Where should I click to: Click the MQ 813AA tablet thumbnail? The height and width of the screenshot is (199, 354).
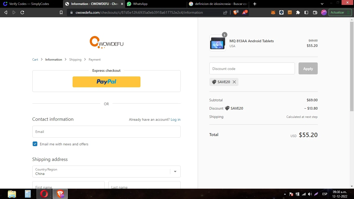(x=218, y=43)
